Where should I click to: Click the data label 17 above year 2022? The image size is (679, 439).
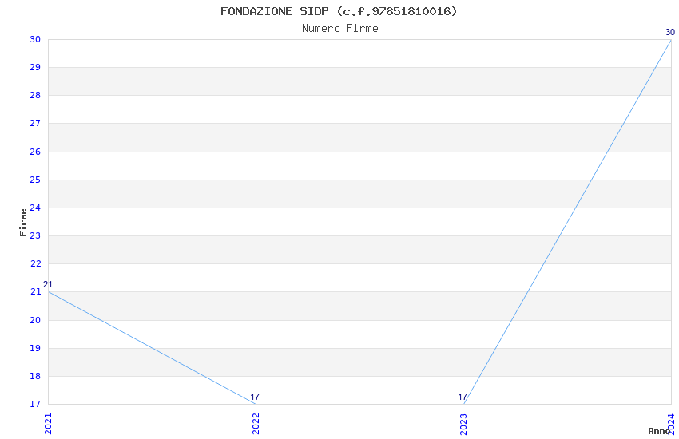coord(255,397)
